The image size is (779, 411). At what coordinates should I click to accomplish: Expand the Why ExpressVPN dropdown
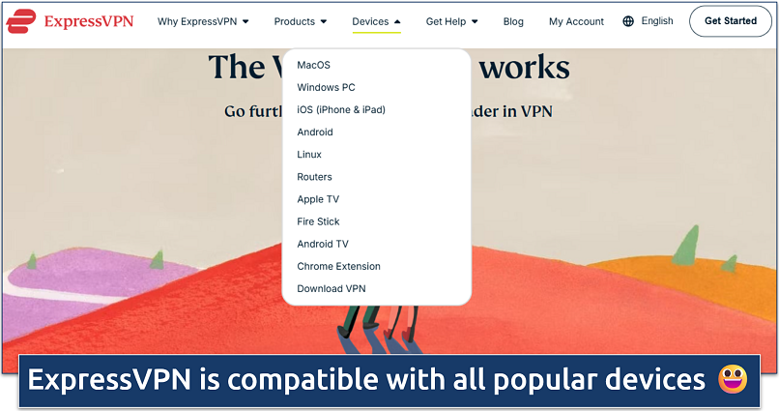203,21
